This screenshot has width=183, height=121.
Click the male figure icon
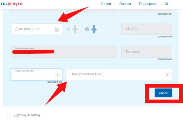coord(75,29)
